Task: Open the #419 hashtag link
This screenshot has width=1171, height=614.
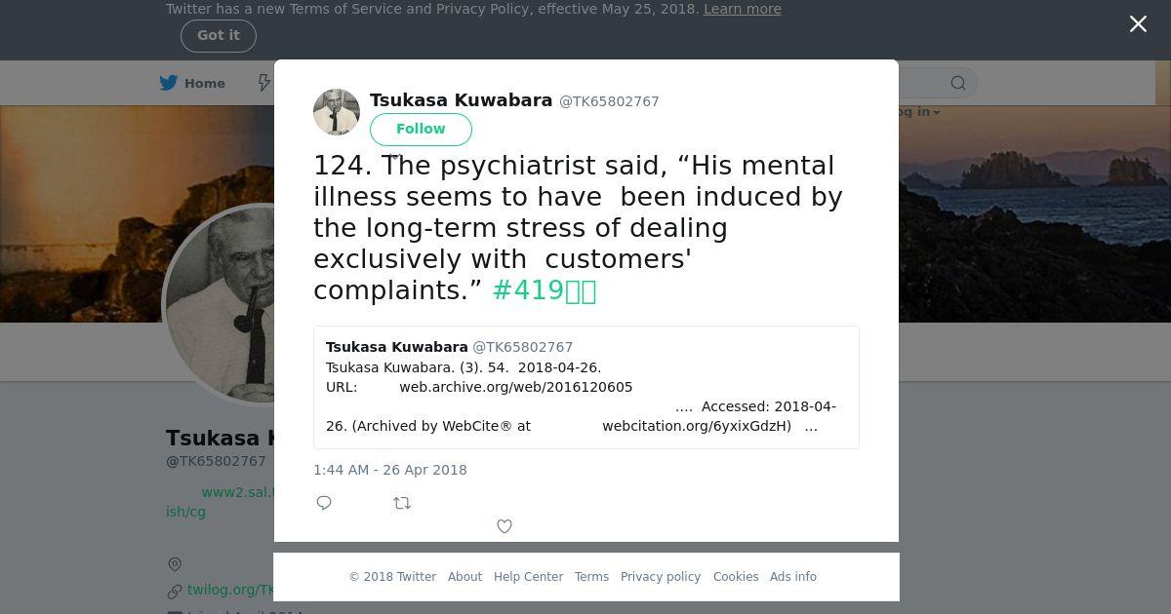Action: coord(545,290)
